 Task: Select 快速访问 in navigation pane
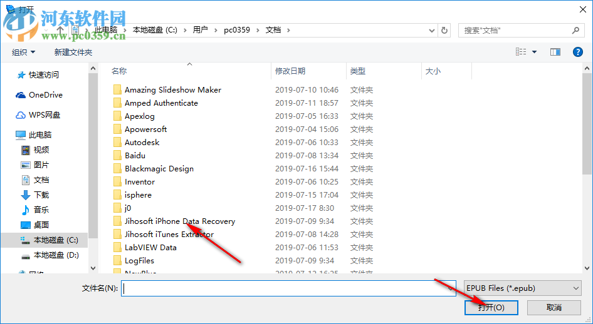pos(43,75)
